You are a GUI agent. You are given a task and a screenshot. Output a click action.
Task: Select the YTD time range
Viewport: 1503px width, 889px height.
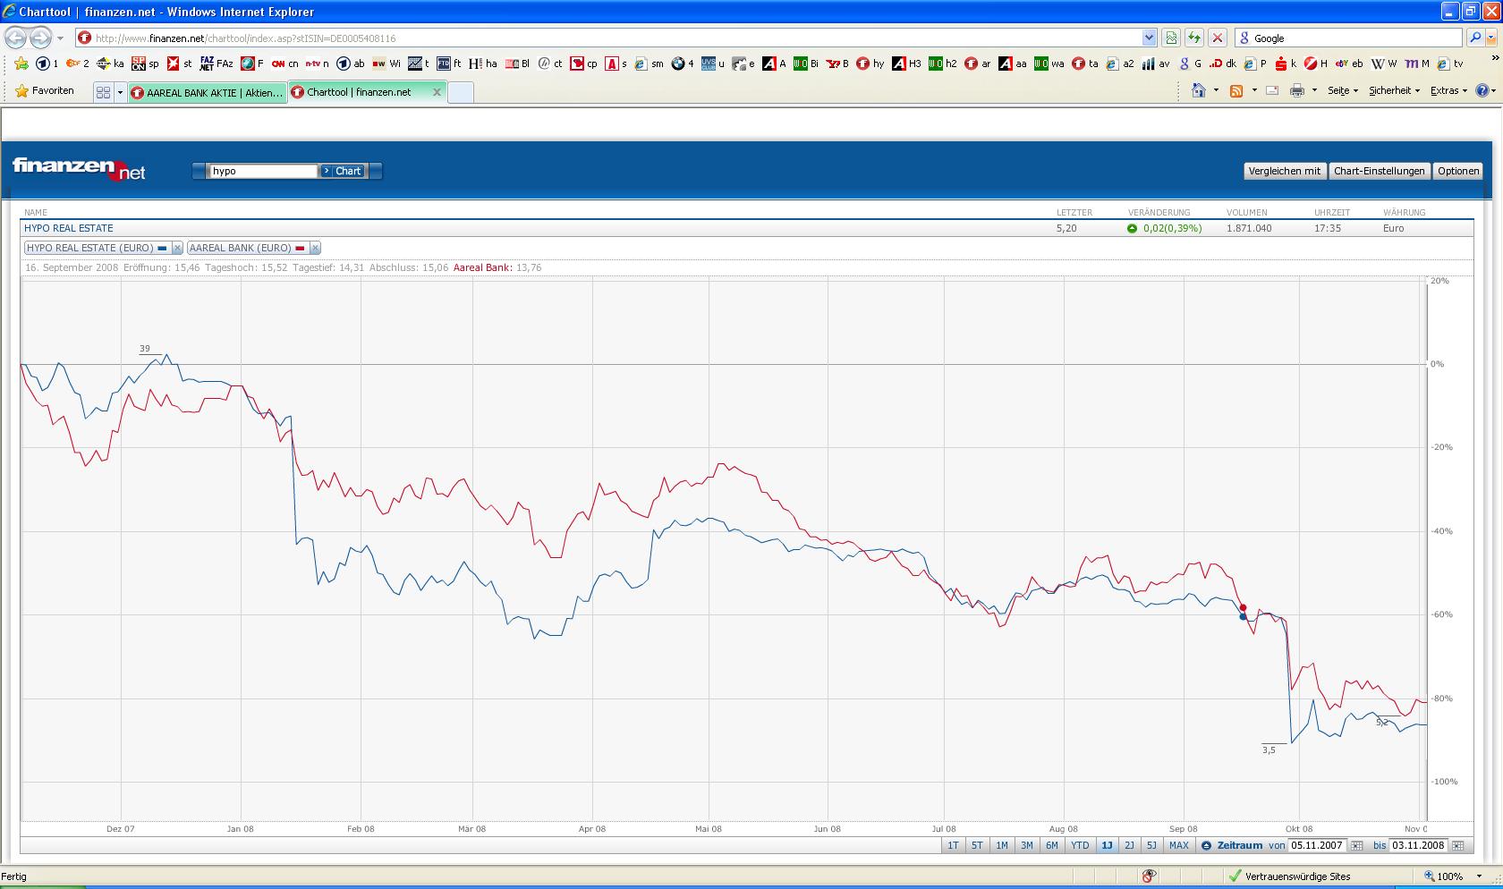click(1080, 845)
